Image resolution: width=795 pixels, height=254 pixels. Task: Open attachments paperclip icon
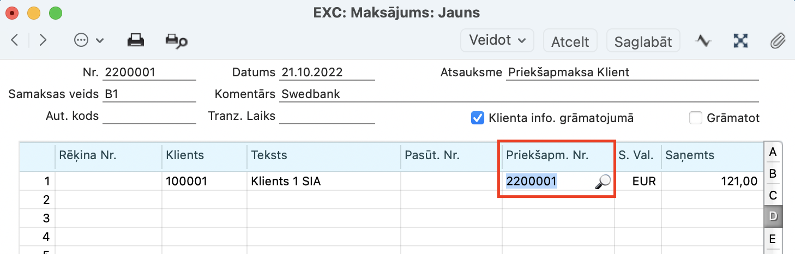[776, 40]
